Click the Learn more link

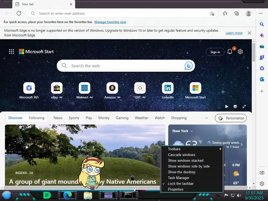[x=234, y=33]
